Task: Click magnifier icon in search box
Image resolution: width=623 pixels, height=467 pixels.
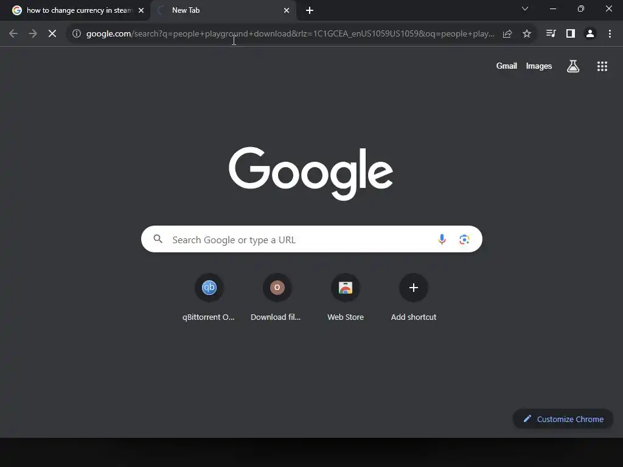Action: click(158, 239)
